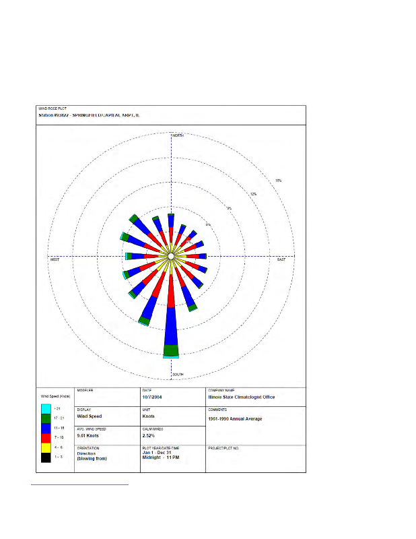This screenshot has width=416, height=539.
Task: Click the 15% ring label
Action: [278, 181]
